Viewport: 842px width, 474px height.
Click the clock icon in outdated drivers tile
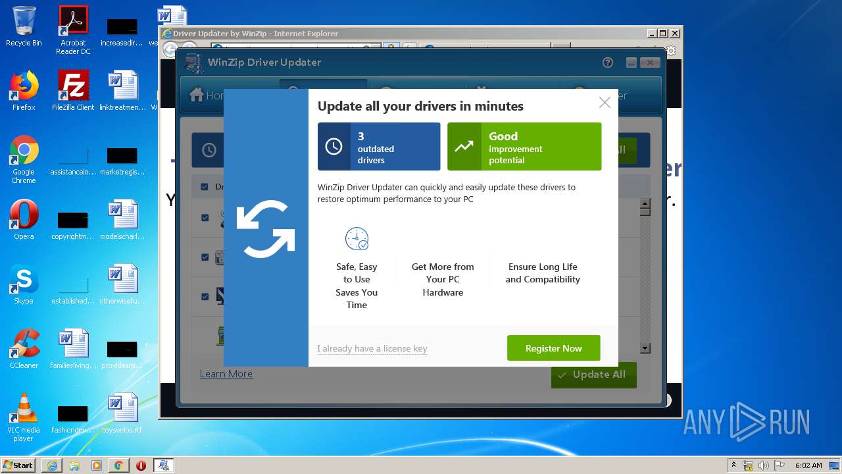click(334, 146)
